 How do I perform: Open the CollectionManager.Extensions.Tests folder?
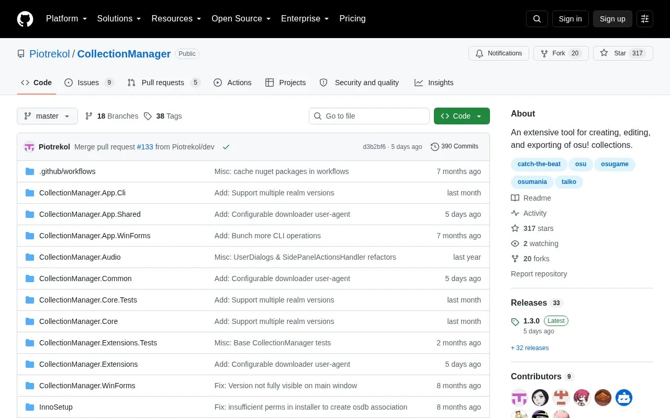tap(98, 343)
